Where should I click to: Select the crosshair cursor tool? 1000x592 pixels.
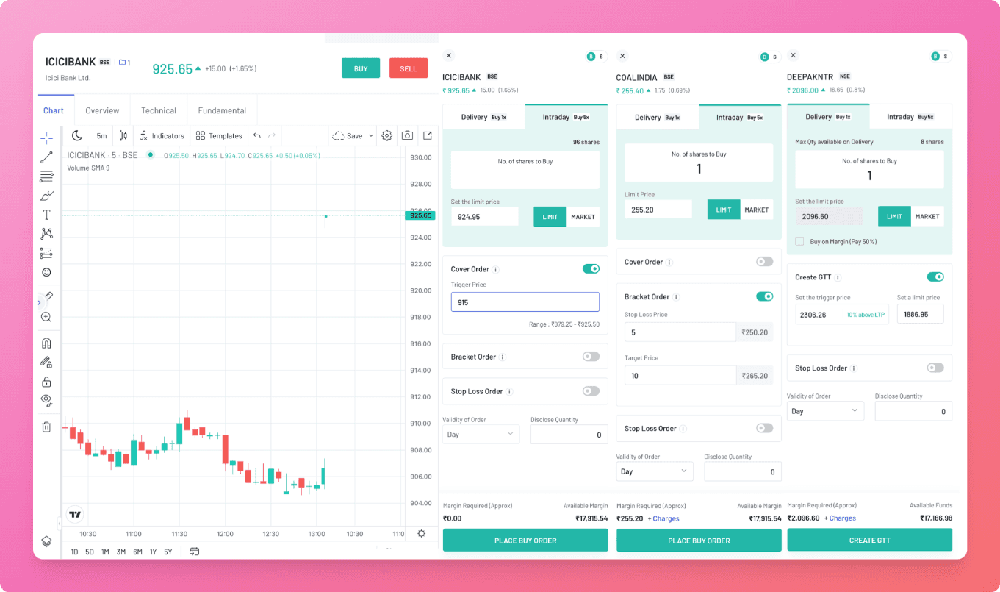coord(46,138)
